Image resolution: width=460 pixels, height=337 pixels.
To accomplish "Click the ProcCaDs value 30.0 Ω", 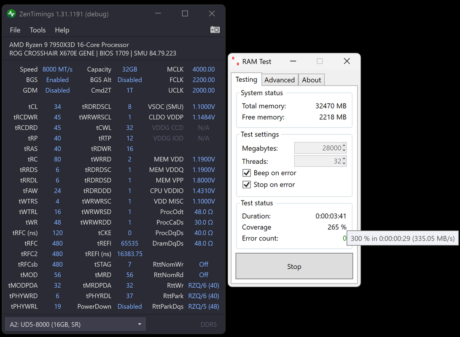I will [x=204, y=222].
